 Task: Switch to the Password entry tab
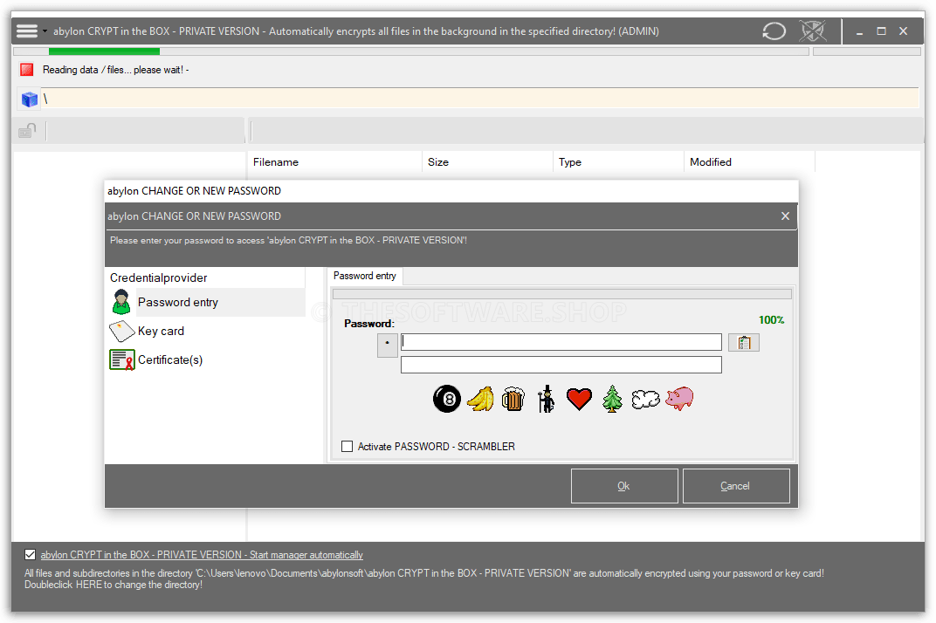tap(365, 276)
